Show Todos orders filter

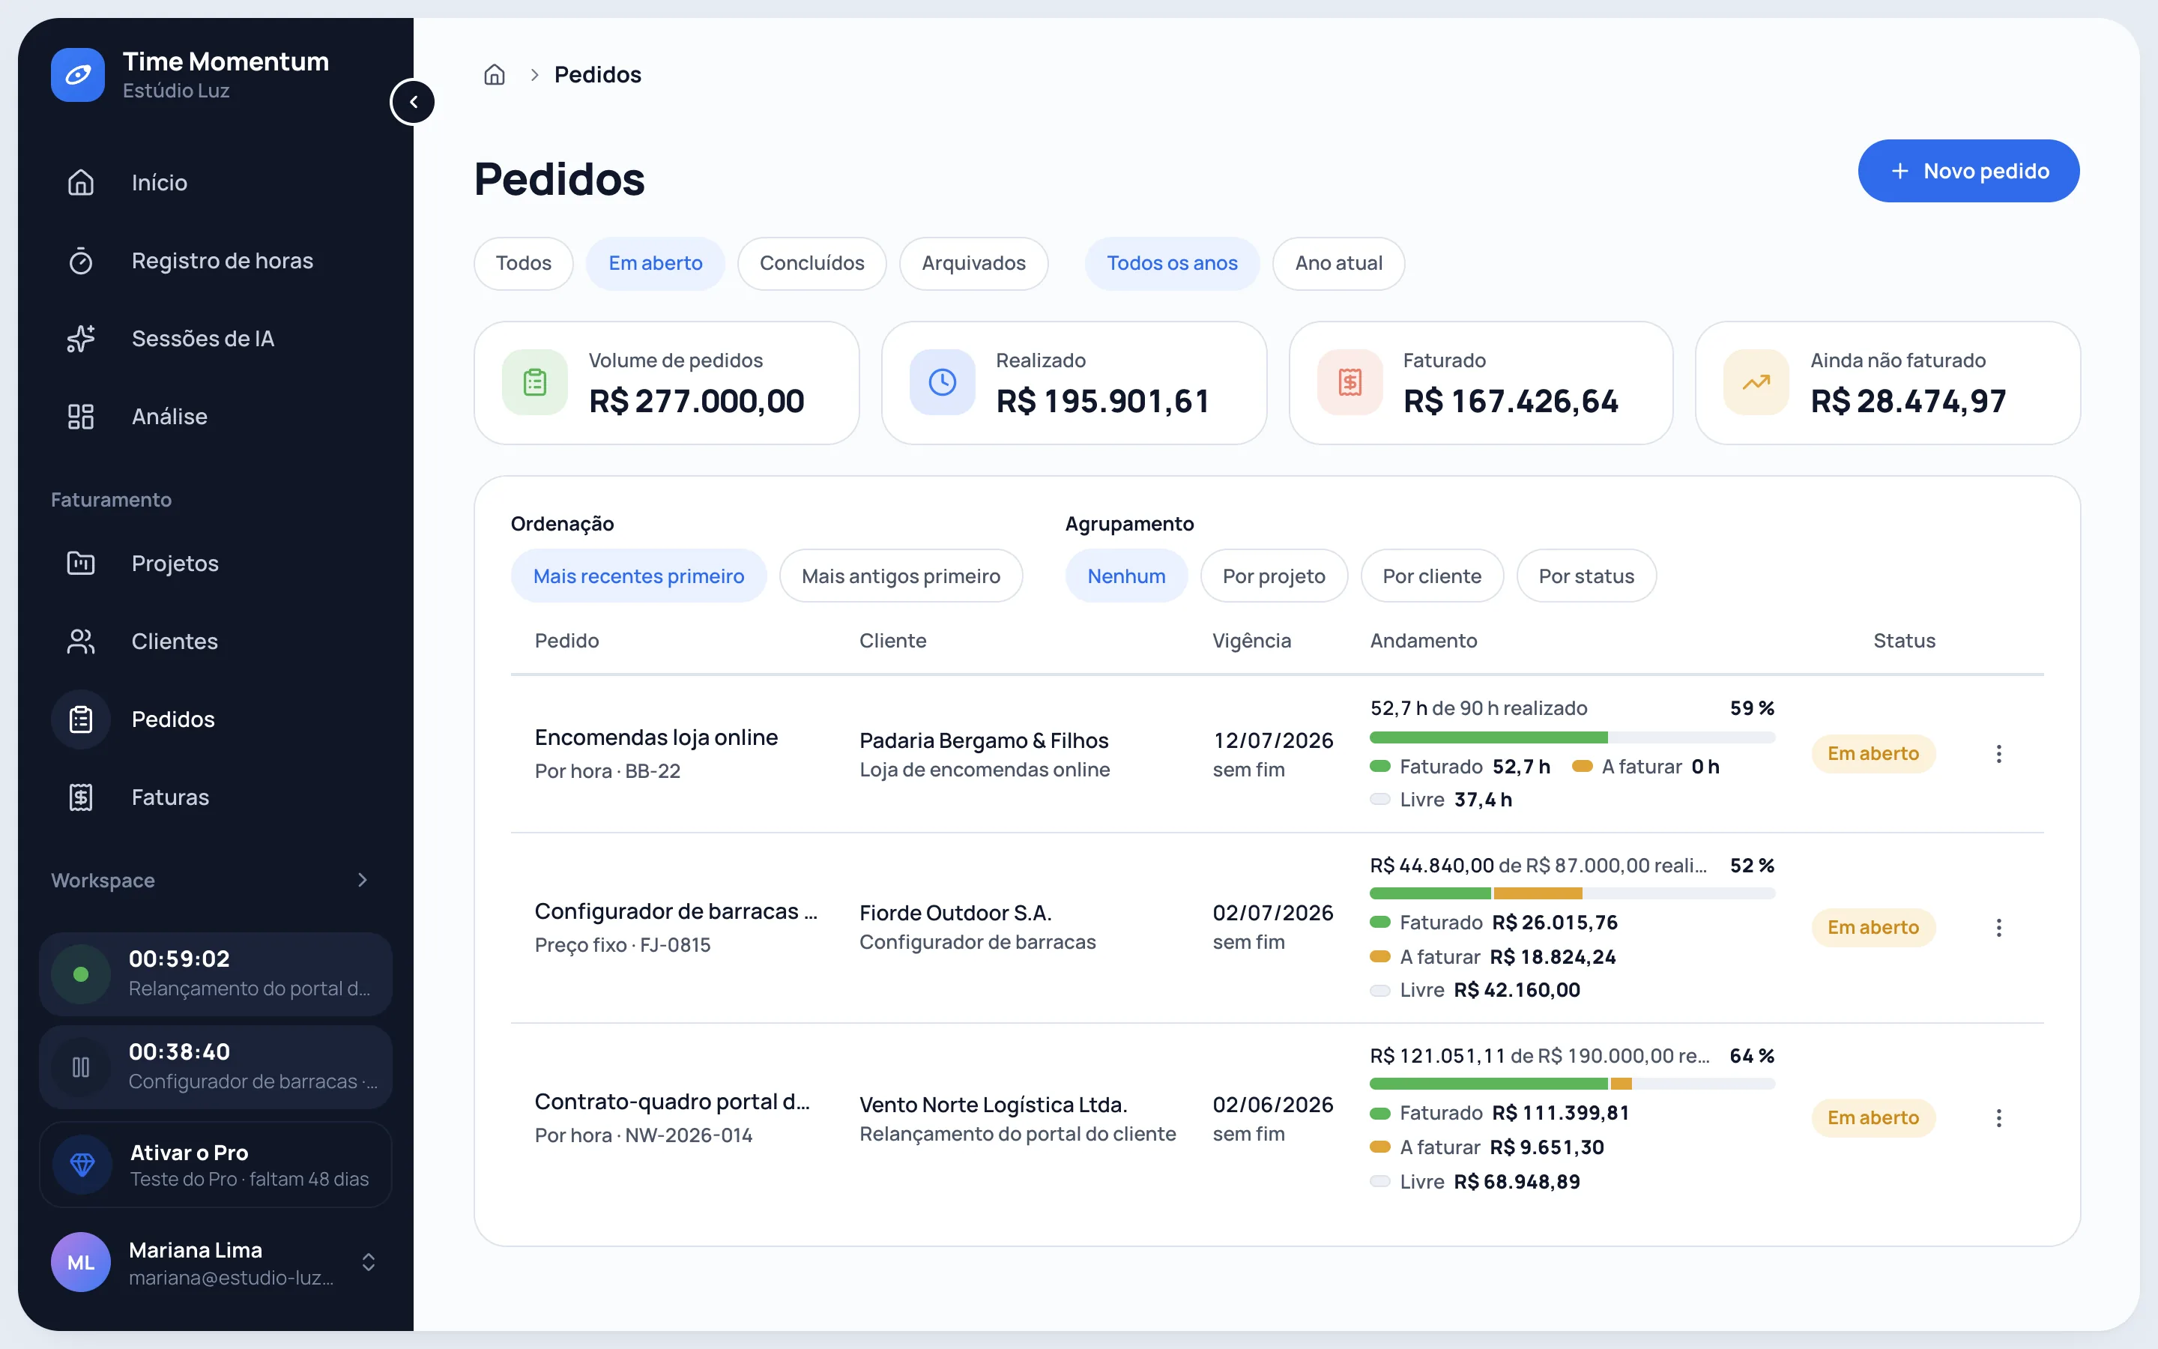[524, 263]
